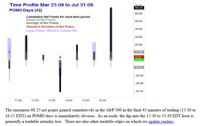Screen dimensions: 200x126
Task: Click legend entry 'Cumulative Net Points for each time period'
Action: pos(58,17)
